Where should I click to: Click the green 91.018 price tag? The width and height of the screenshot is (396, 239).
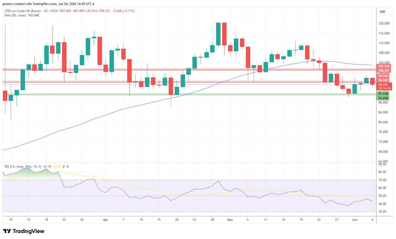tap(383, 98)
